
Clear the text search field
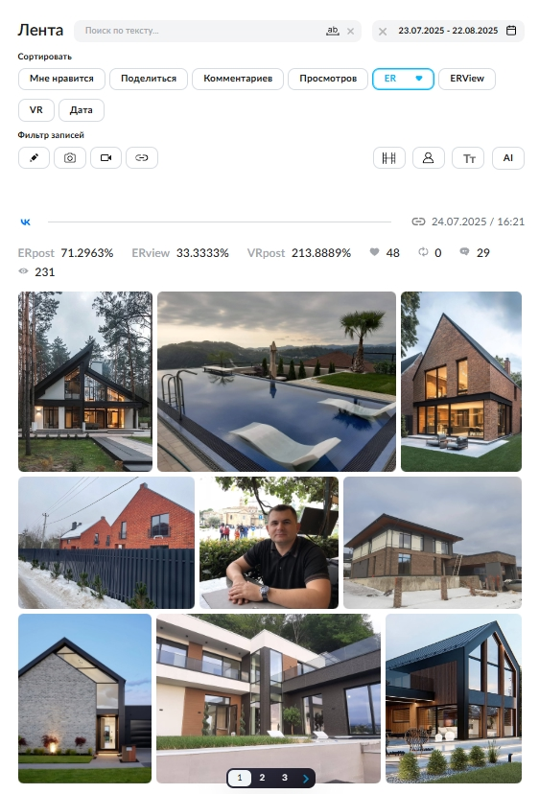pyautogui.click(x=351, y=32)
